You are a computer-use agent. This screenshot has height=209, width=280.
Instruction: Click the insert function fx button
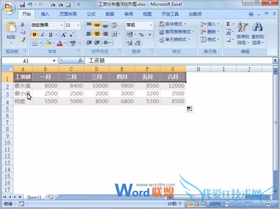click(x=81, y=61)
